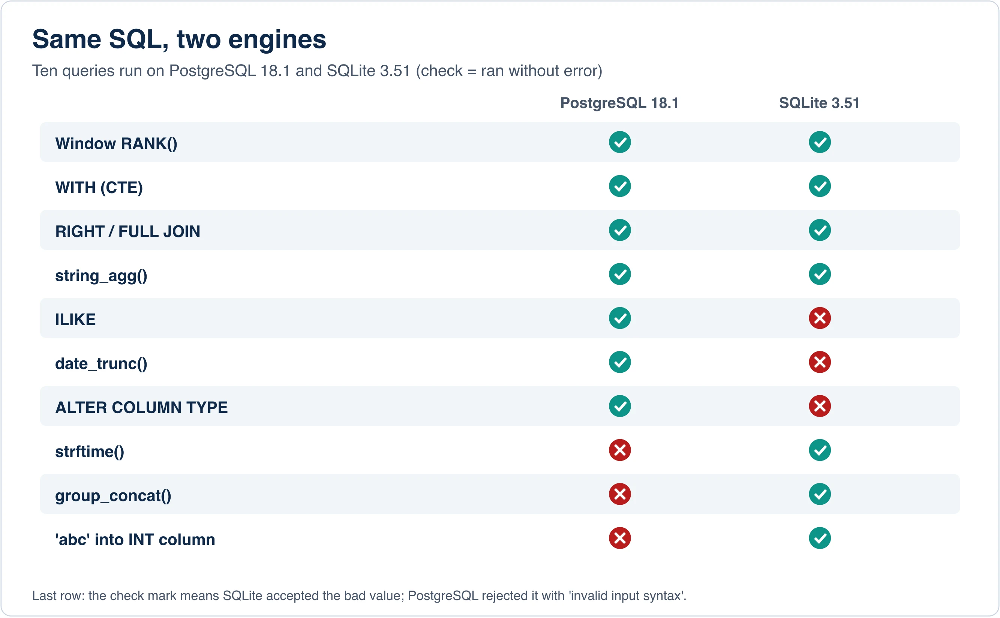1000x618 pixels.
Task: Select the 'strftime()' row label
Action: pyautogui.click(x=90, y=451)
